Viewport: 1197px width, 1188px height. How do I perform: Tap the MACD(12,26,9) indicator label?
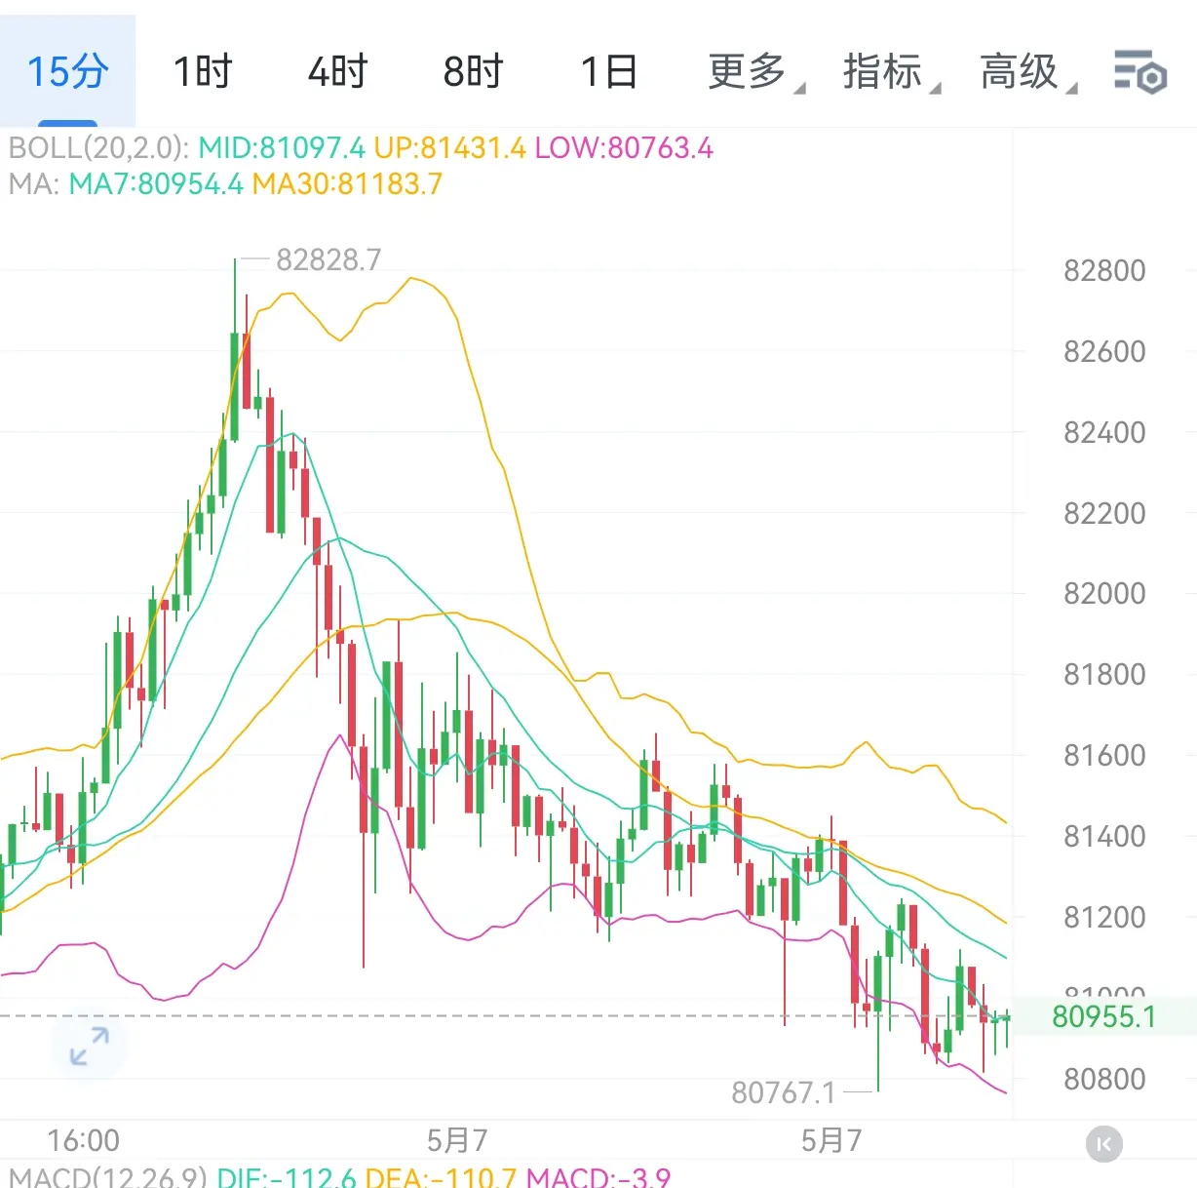click(x=108, y=1175)
